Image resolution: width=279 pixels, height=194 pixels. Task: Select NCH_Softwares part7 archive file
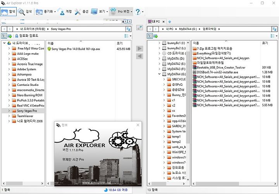click(226, 105)
